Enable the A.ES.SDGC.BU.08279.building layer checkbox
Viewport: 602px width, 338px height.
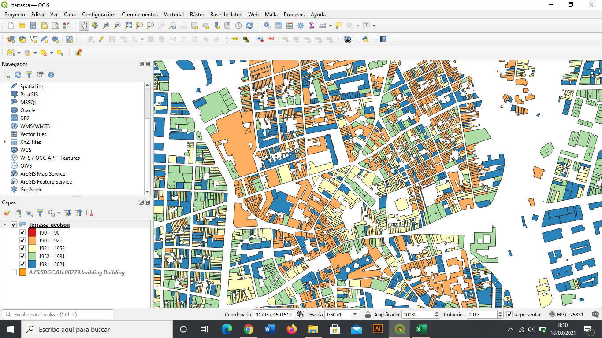click(x=14, y=272)
